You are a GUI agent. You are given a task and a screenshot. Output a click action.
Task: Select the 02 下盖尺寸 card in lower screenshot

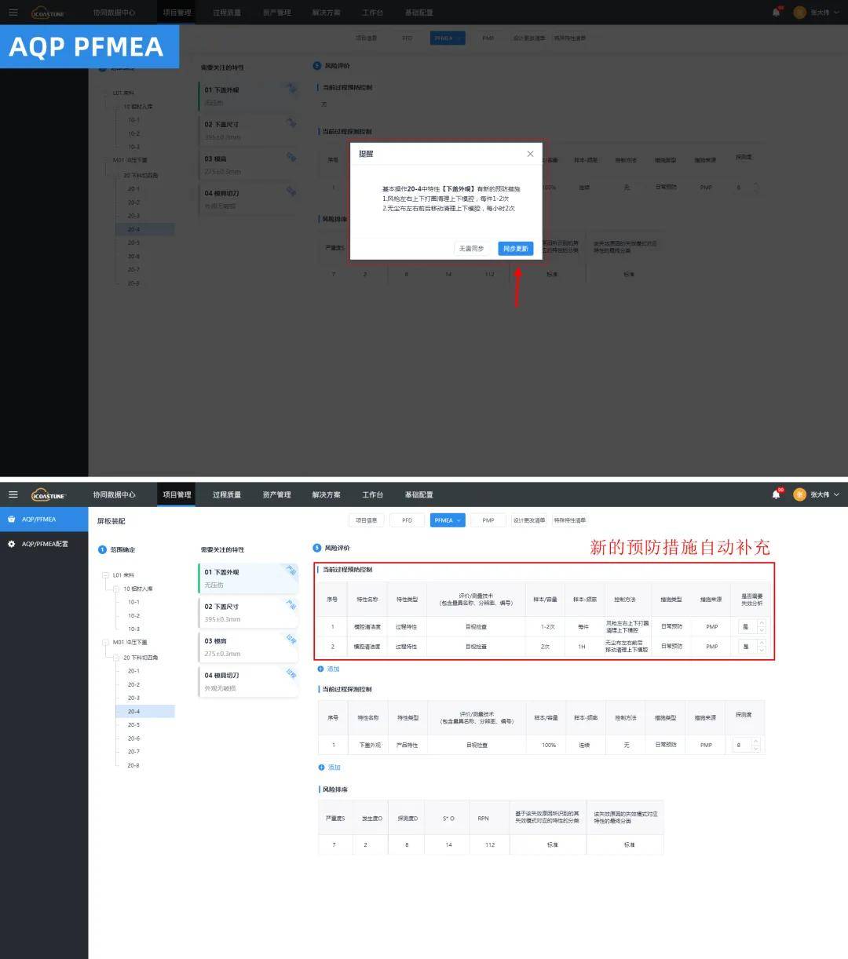tap(248, 613)
